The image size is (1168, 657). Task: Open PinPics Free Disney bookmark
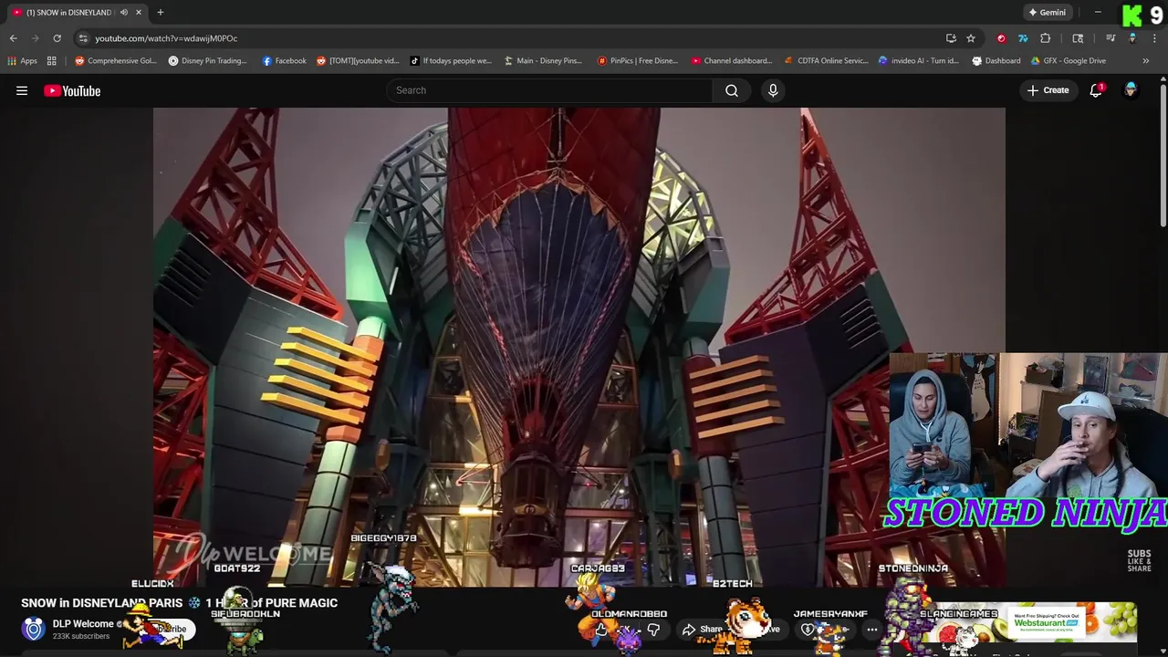tap(638, 61)
